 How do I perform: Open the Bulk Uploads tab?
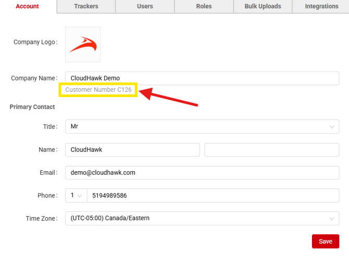[x=263, y=6]
